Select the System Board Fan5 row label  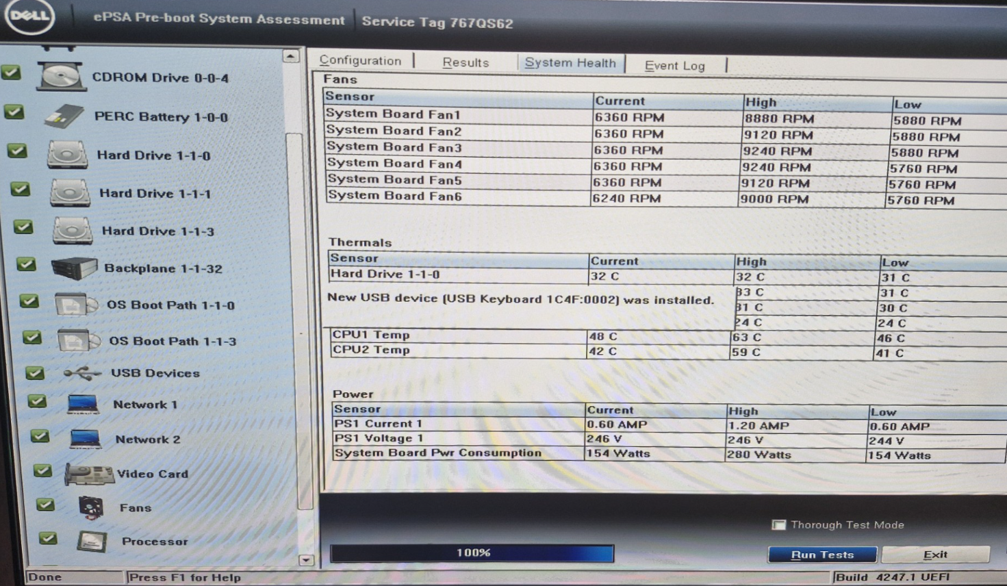(395, 179)
